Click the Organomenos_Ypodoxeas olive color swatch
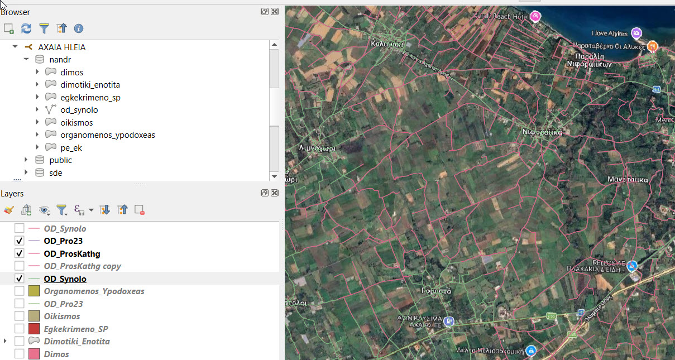 (34, 291)
